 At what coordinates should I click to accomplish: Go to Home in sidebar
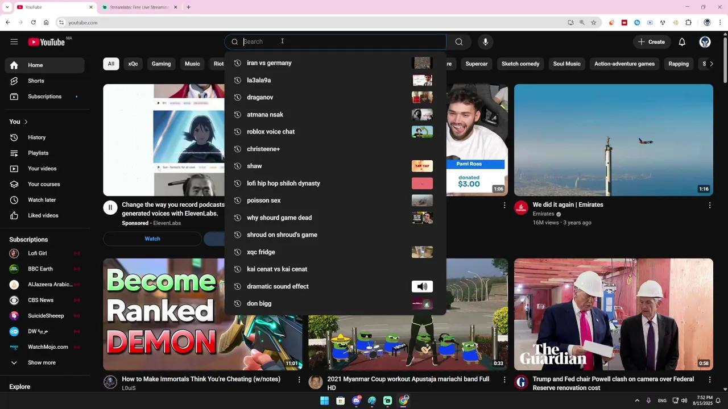coord(44,65)
